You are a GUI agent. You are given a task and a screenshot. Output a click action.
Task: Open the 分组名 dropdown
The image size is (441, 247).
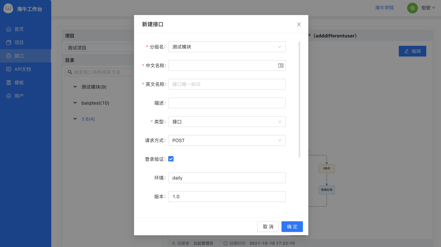click(x=227, y=47)
